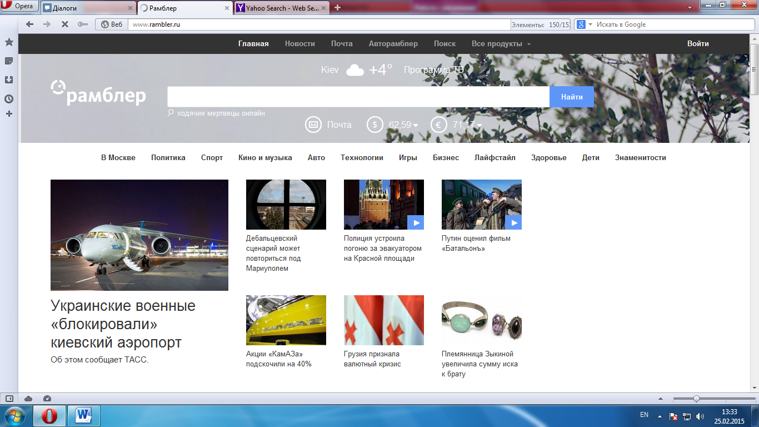Image resolution: width=759 pixels, height=427 pixels.
Task: Toggle the panels button in status bar
Action: 9,399
